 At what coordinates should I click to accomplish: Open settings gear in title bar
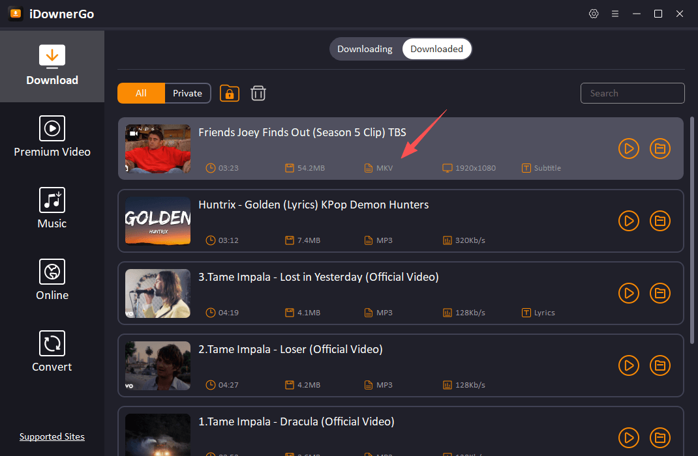[x=594, y=14]
